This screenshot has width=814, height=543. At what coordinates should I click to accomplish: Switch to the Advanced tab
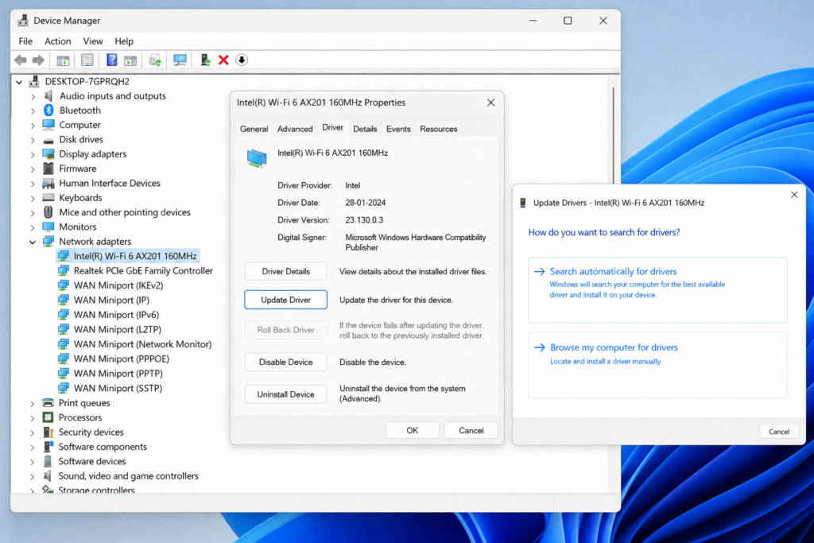point(295,129)
